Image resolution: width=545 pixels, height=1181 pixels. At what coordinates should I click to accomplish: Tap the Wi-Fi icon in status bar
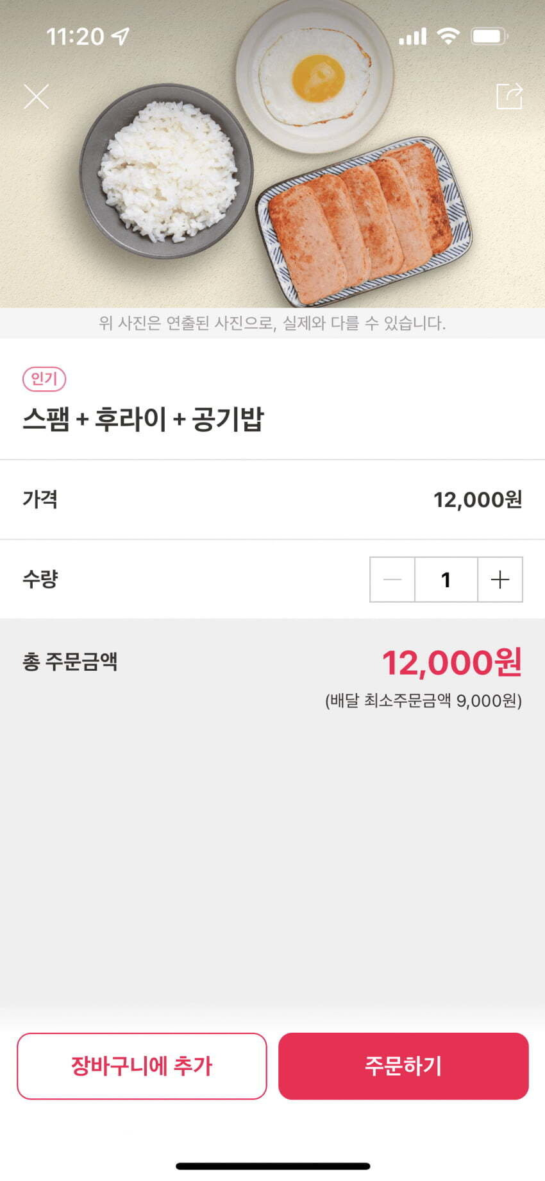tap(448, 36)
